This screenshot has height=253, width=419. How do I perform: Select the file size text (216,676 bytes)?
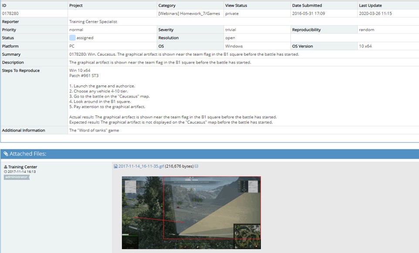179,166
